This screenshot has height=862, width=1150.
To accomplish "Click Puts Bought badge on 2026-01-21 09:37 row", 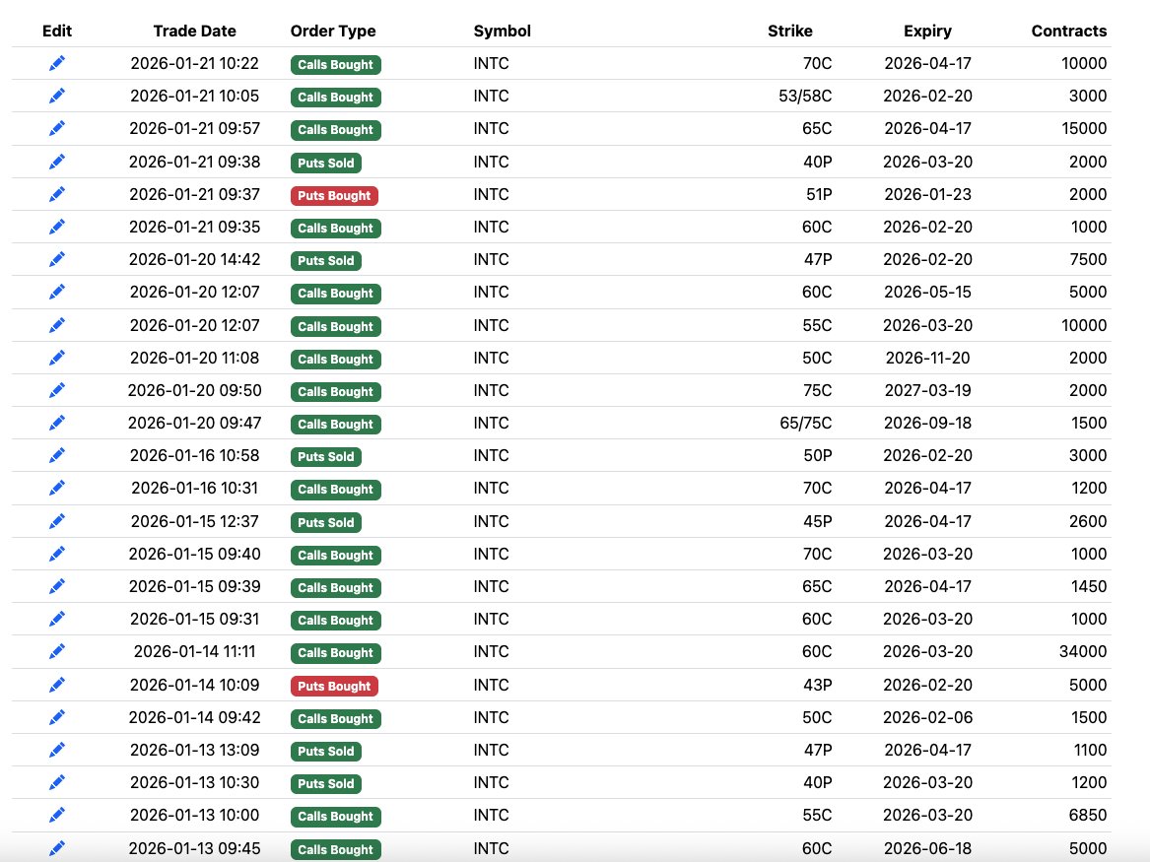I will (334, 196).
